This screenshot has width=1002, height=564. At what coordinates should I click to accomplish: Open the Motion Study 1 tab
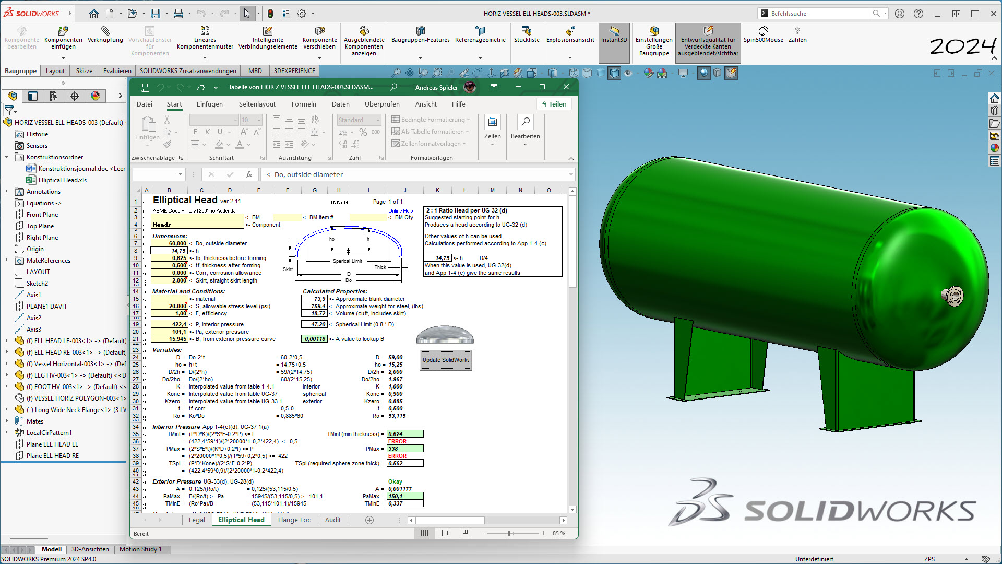point(140,549)
